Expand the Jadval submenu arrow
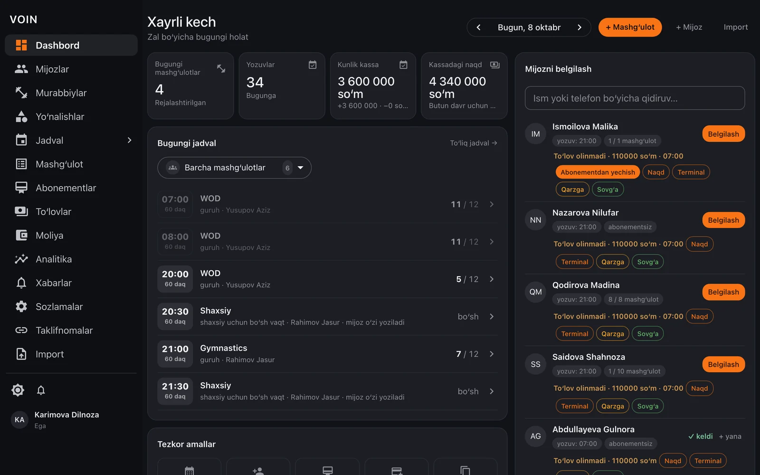This screenshot has width=760, height=475. tap(129, 140)
